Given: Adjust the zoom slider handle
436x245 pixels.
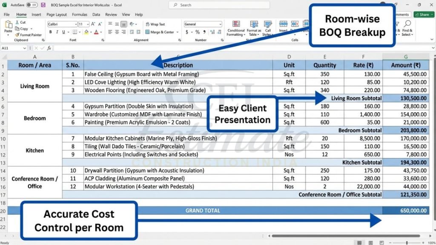Looking at the screenshot, I should click(407, 243).
